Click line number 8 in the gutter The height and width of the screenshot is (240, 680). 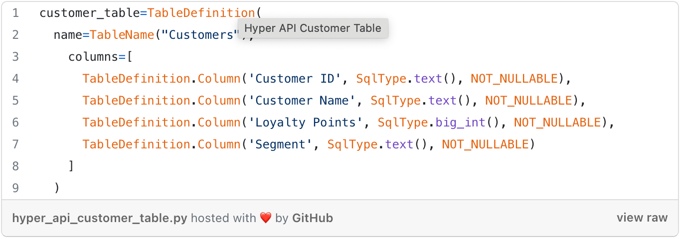coord(15,166)
